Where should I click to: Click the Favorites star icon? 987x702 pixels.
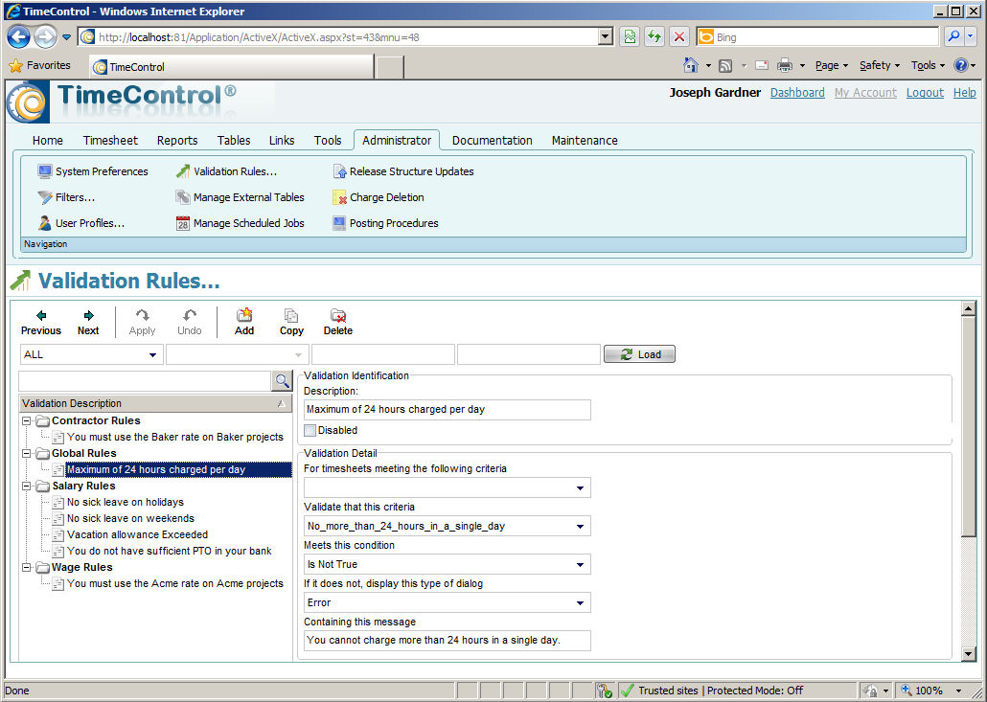[x=15, y=65]
